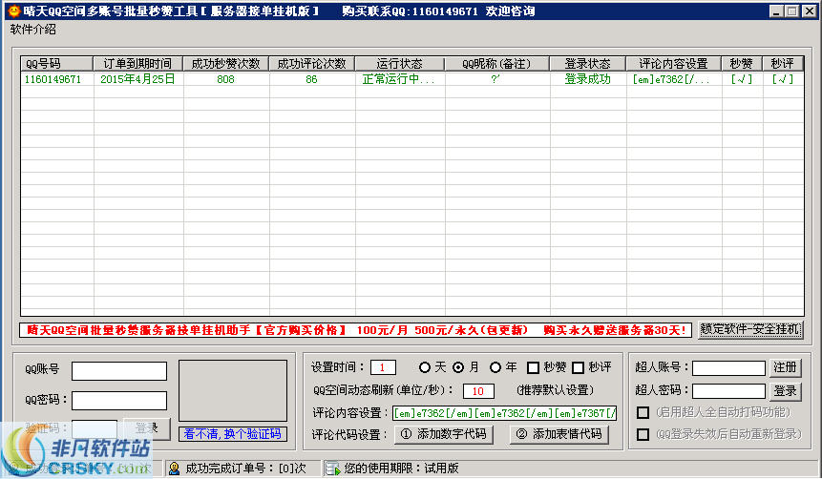Click the 登录 button beside 超人密码
This screenshot has height=479, width=822.
click(785, 391)
